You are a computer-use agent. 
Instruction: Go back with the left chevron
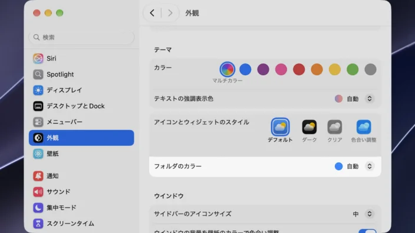[x=152, y=13]
